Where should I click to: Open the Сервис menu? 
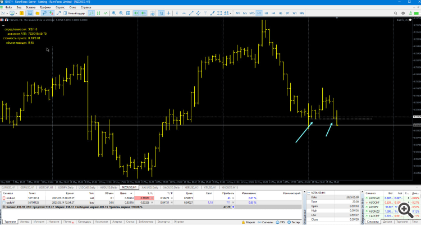tap(60, 7)
